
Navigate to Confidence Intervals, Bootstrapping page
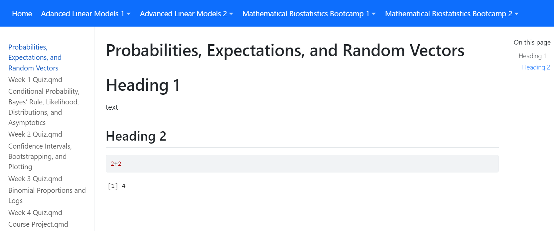(x=40, y=157)
